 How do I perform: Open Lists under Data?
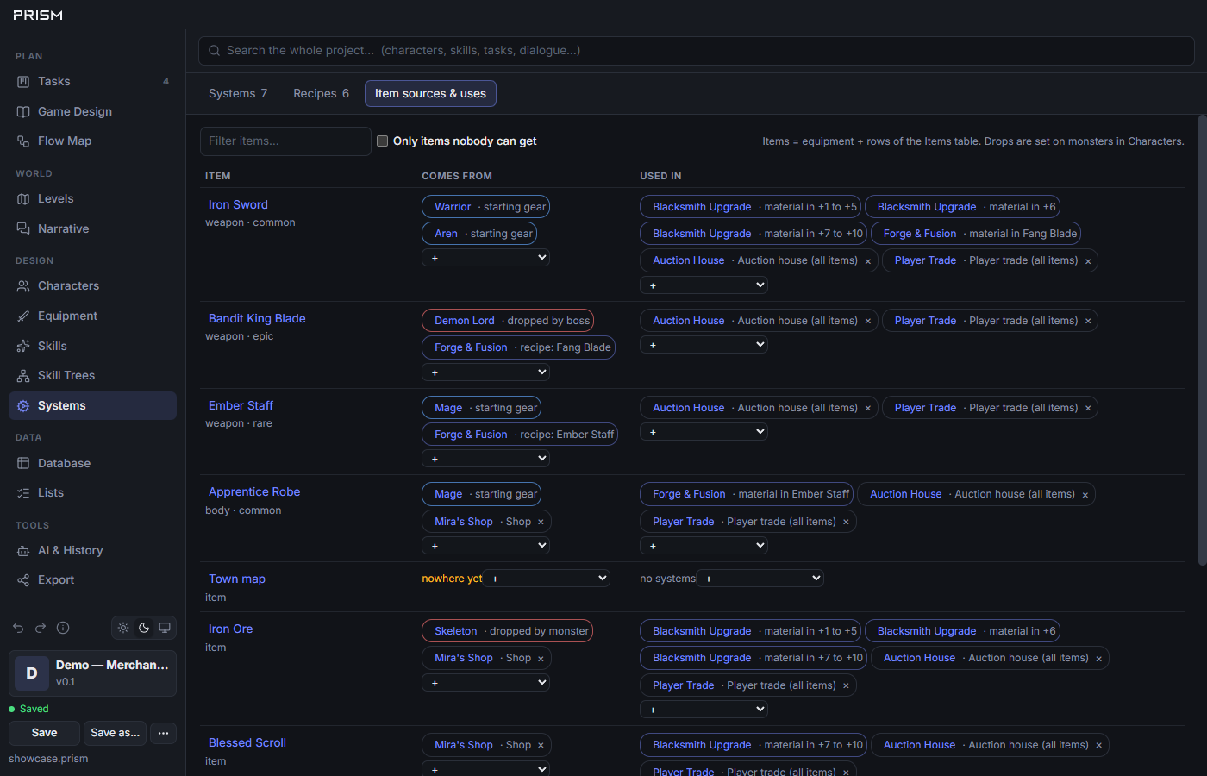[92, 492]
